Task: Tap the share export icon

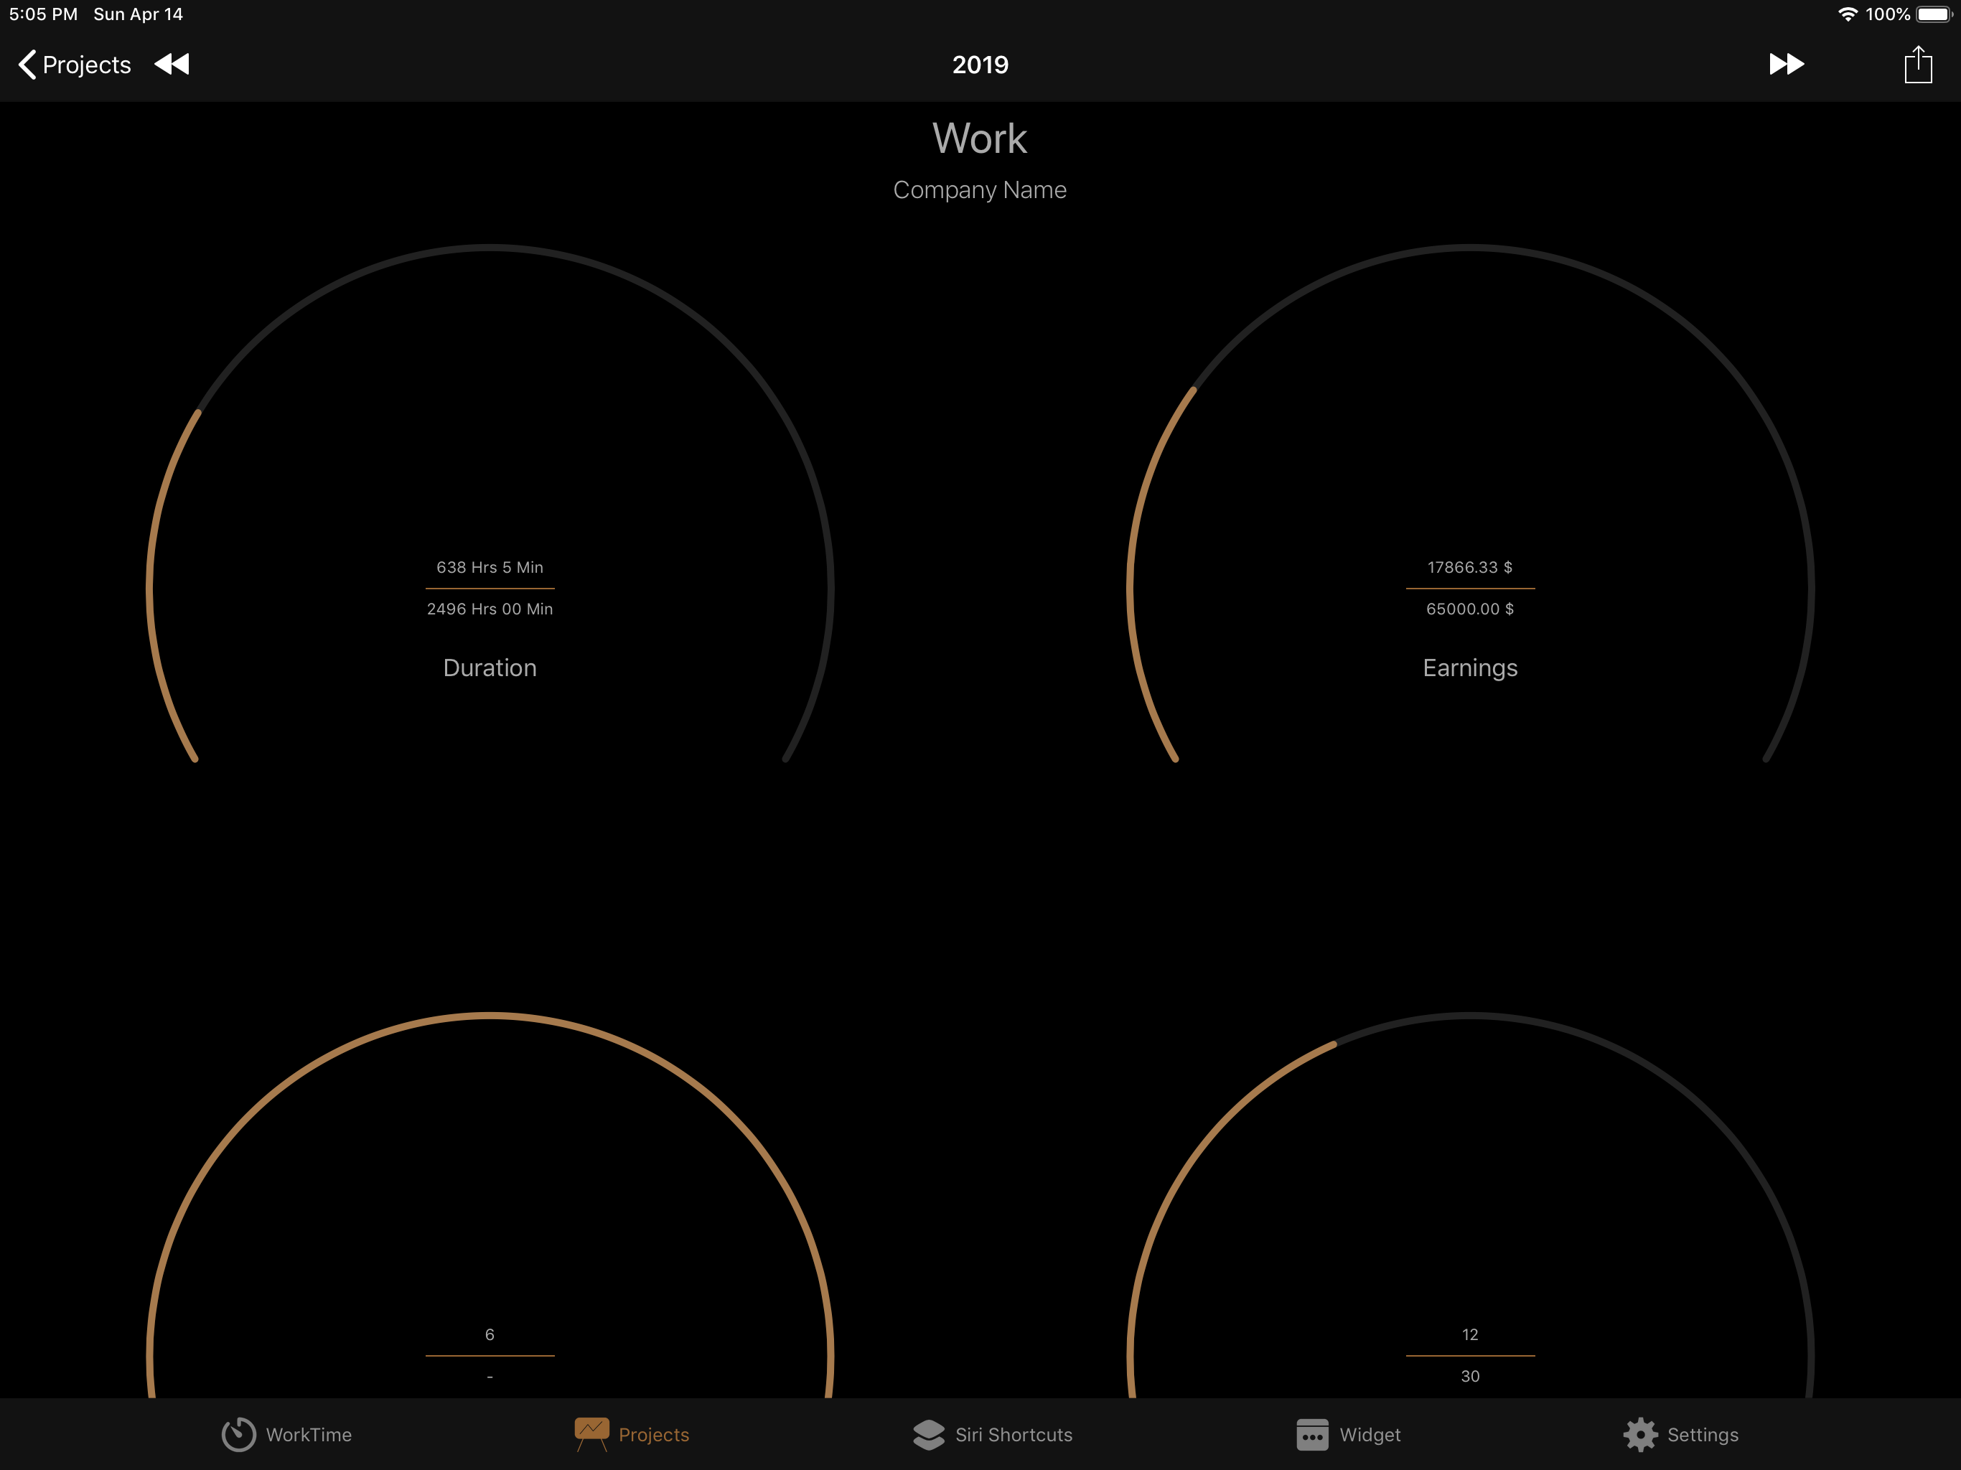Action: click(x=1917, y=65)
